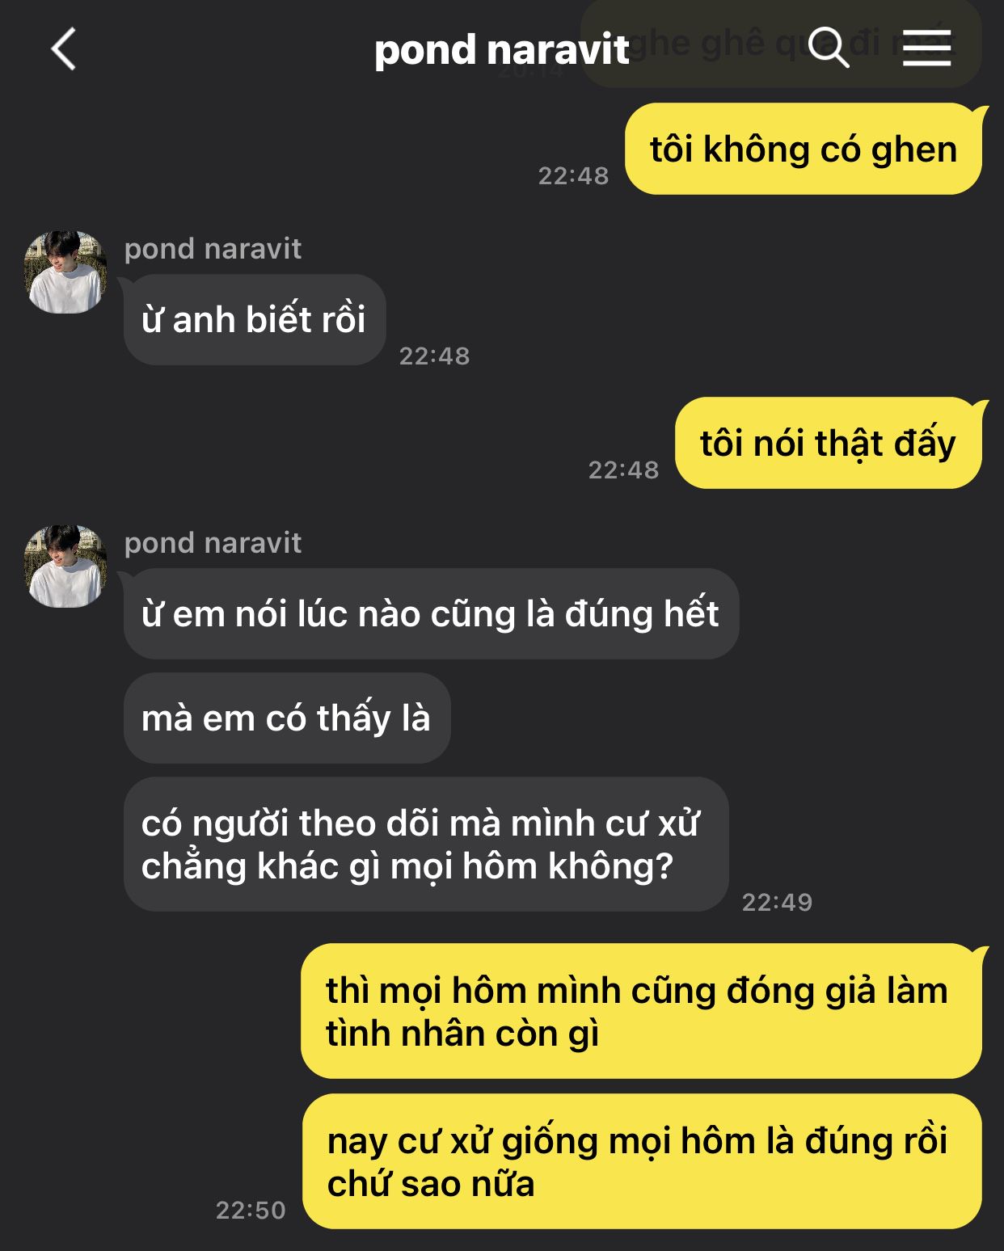Open the hamburger menu icon
Image resolution: width=1004 pixels, height=1251 pixels.
[x=926, y=48]
